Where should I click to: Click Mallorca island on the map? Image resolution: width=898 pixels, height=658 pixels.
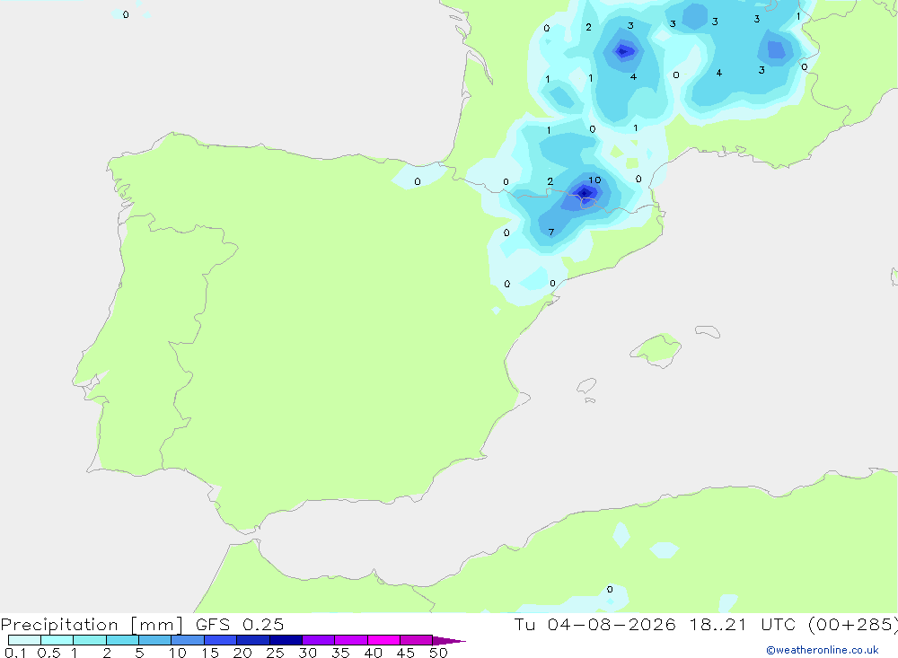[x=656, y=349]
